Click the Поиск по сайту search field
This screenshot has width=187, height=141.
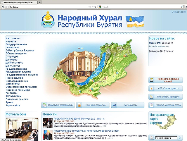tap(166, 138)
